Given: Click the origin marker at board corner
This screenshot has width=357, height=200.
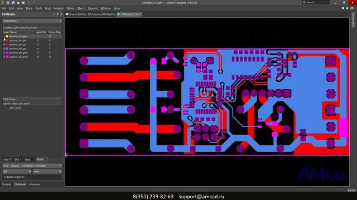Looking at the screenshot, I should (66, 155).
